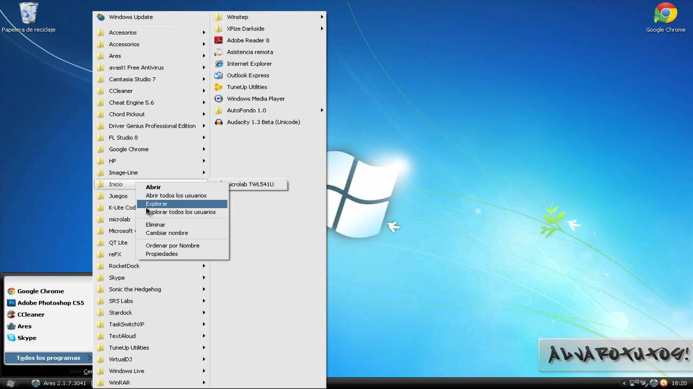Expand the AutoFondo 1.0 submenu arrow
Viewport: 693px width, 389px height.
pyautogui.click(x=322, y=110)
